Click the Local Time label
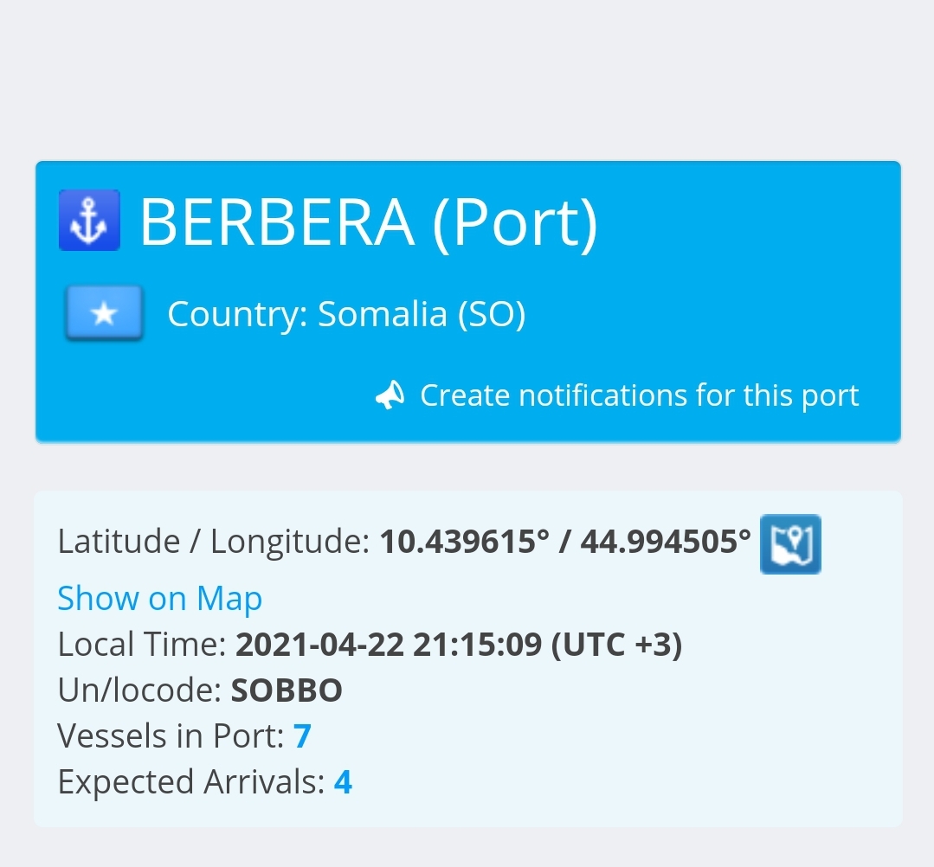 [x=142, y=645]
